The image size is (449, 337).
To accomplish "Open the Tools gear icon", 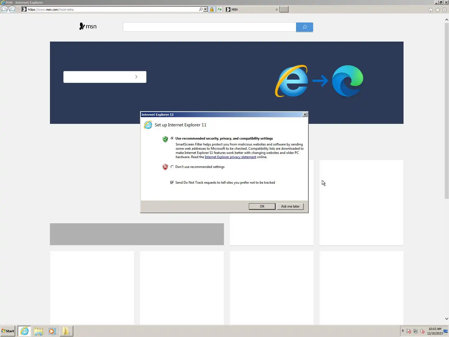I will pyautogui.click(x=445, y=10).
